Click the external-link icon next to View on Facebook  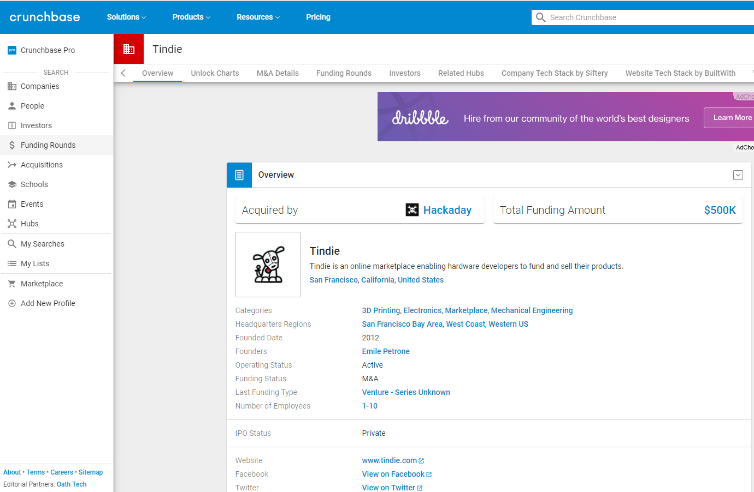click(429, 475)
